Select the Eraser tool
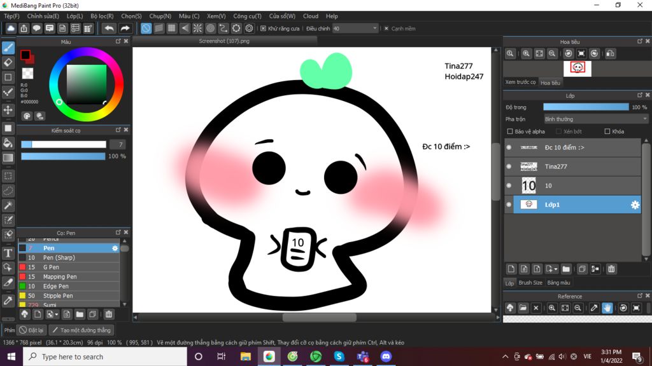Screen dimensions: 652x366 (x=8, y=63)
